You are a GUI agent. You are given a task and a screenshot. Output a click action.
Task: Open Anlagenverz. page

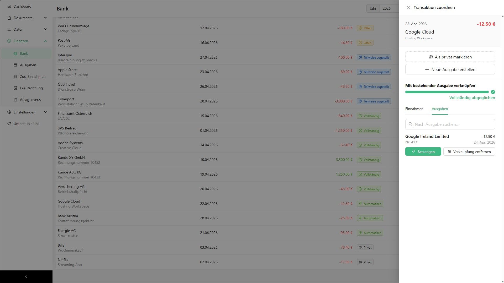(26, 100)
